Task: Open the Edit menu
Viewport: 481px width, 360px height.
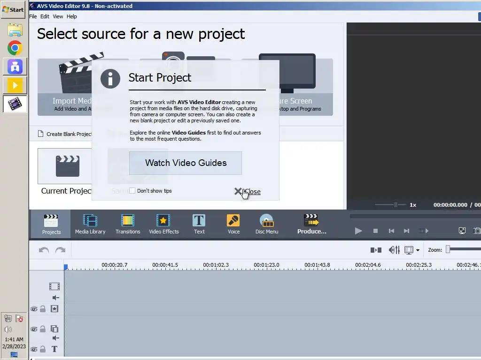Action: (x=45, y=16)
